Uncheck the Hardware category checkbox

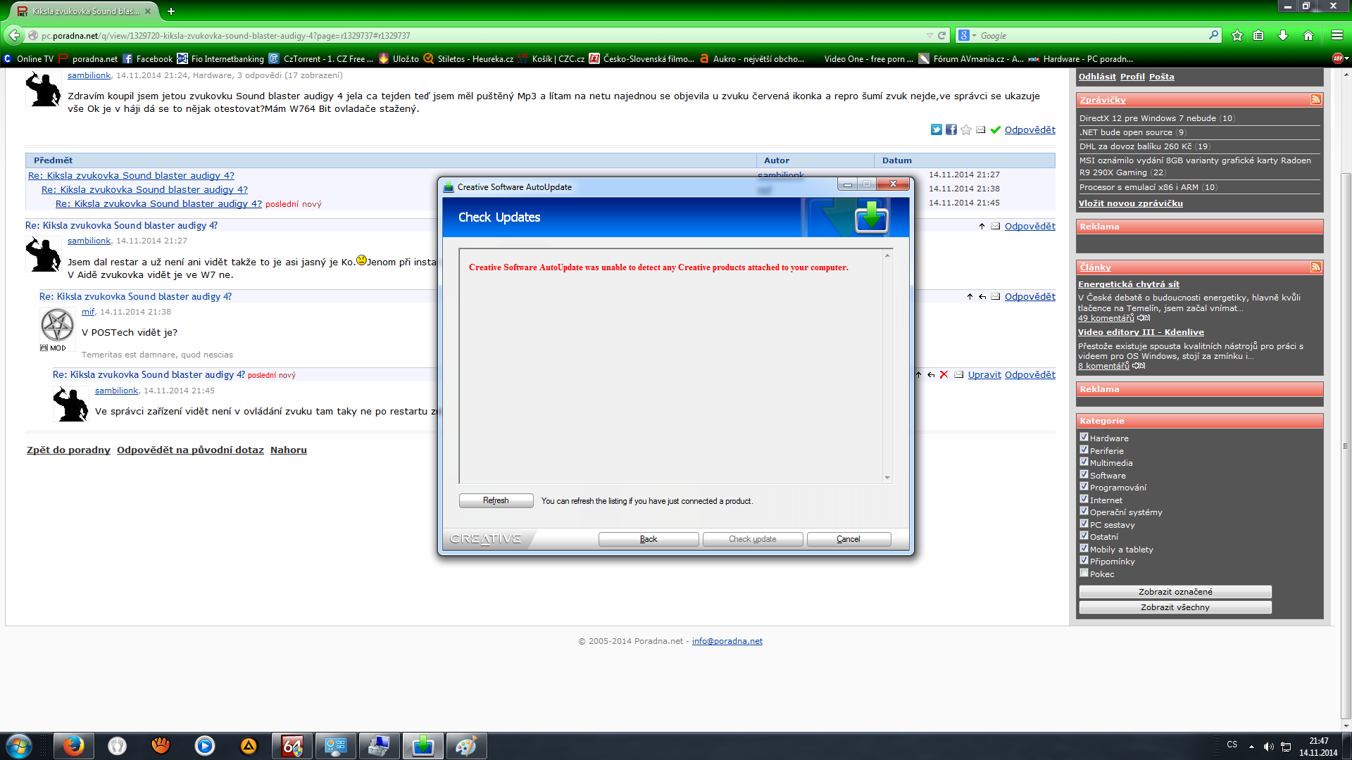(1084, 437)
